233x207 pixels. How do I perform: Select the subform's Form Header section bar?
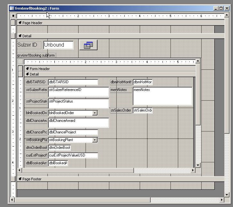(x=109, y=69)
